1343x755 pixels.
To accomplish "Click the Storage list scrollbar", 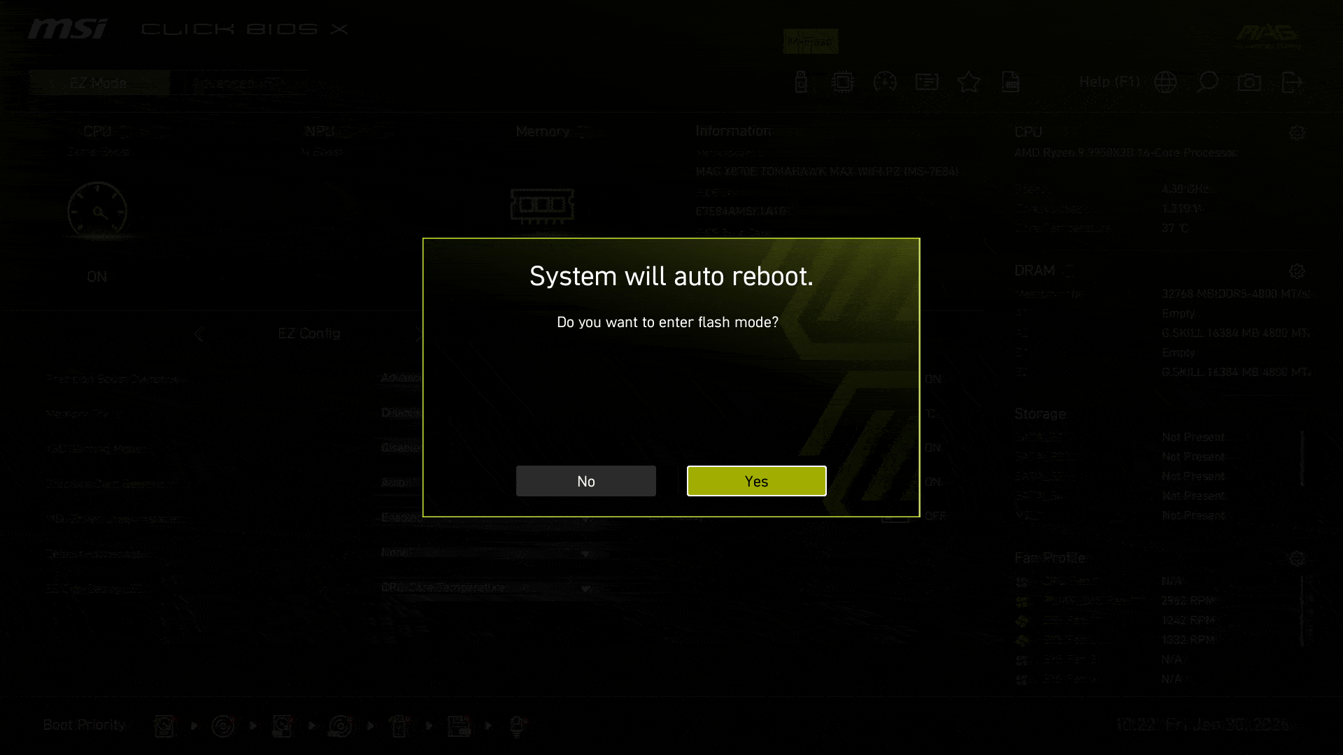I will pos(1302,459).
